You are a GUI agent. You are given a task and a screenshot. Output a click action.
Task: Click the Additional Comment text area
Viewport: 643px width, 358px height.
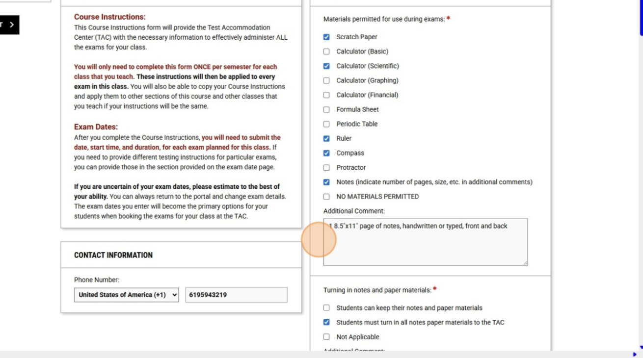coord(426,242)
